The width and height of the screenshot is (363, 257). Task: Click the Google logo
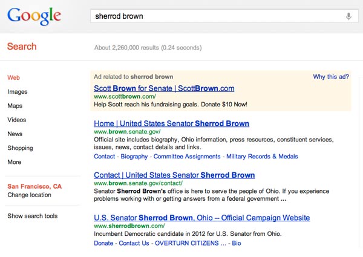(x=34, y=16)
